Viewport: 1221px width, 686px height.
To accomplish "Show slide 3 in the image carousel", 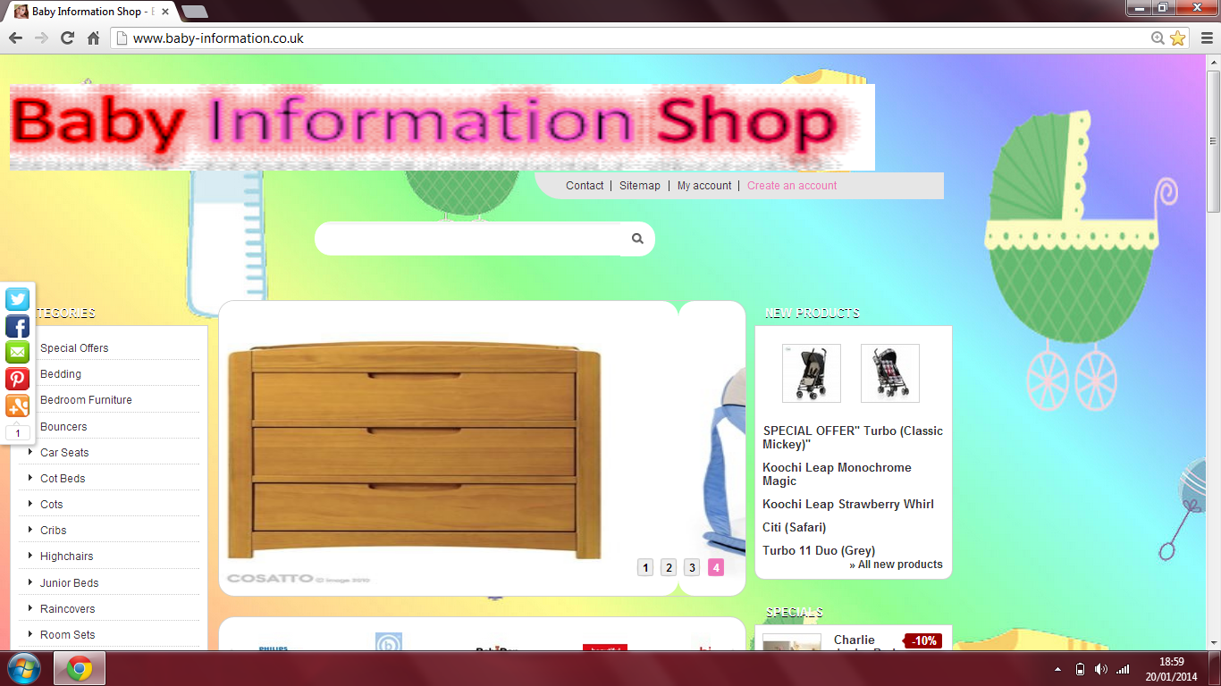I will pos(692,567).
